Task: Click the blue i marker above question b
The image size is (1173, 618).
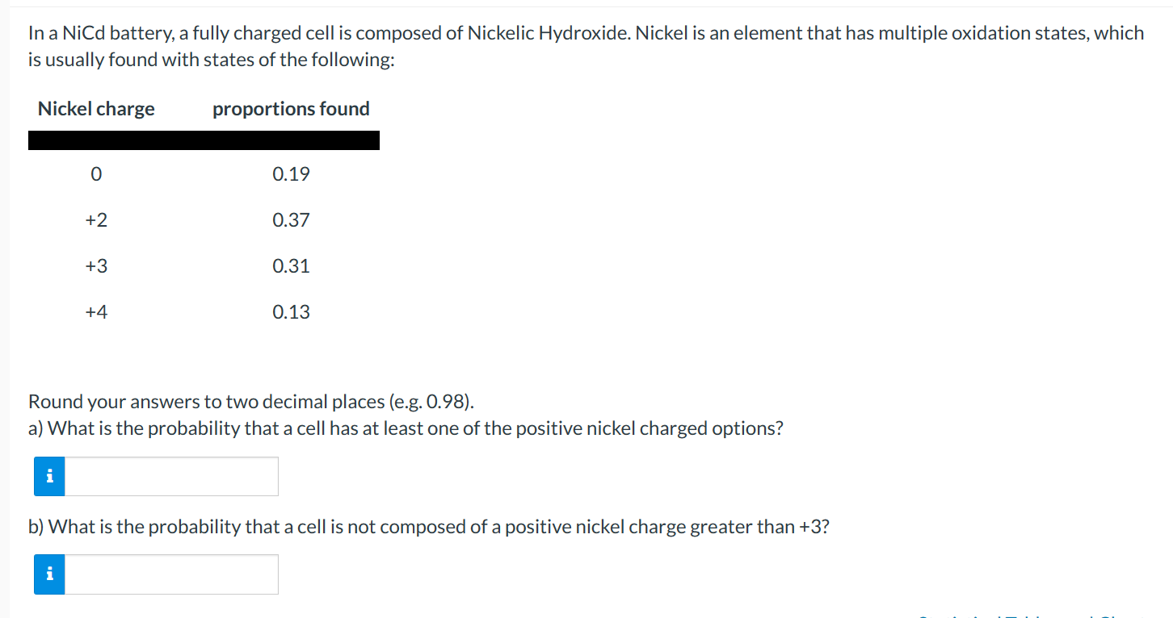Action: click(48, 476)
